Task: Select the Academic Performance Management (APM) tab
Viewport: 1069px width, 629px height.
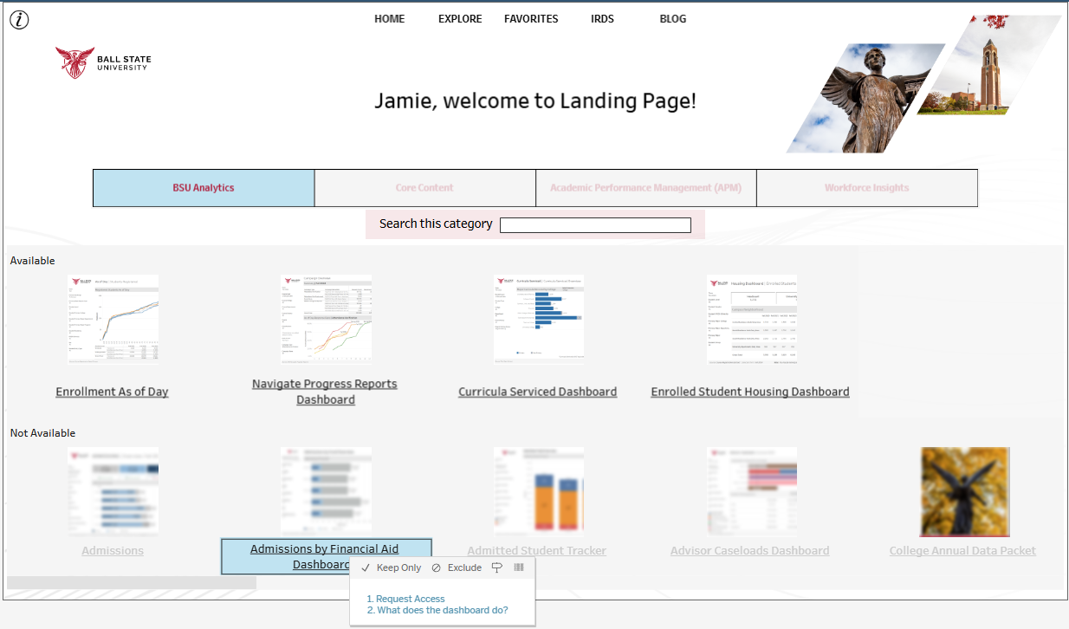Action: coord(645,188)
